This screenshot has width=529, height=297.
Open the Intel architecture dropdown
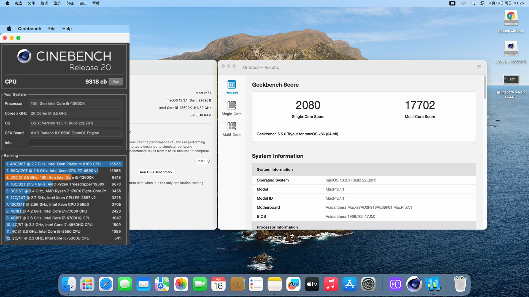204,161
